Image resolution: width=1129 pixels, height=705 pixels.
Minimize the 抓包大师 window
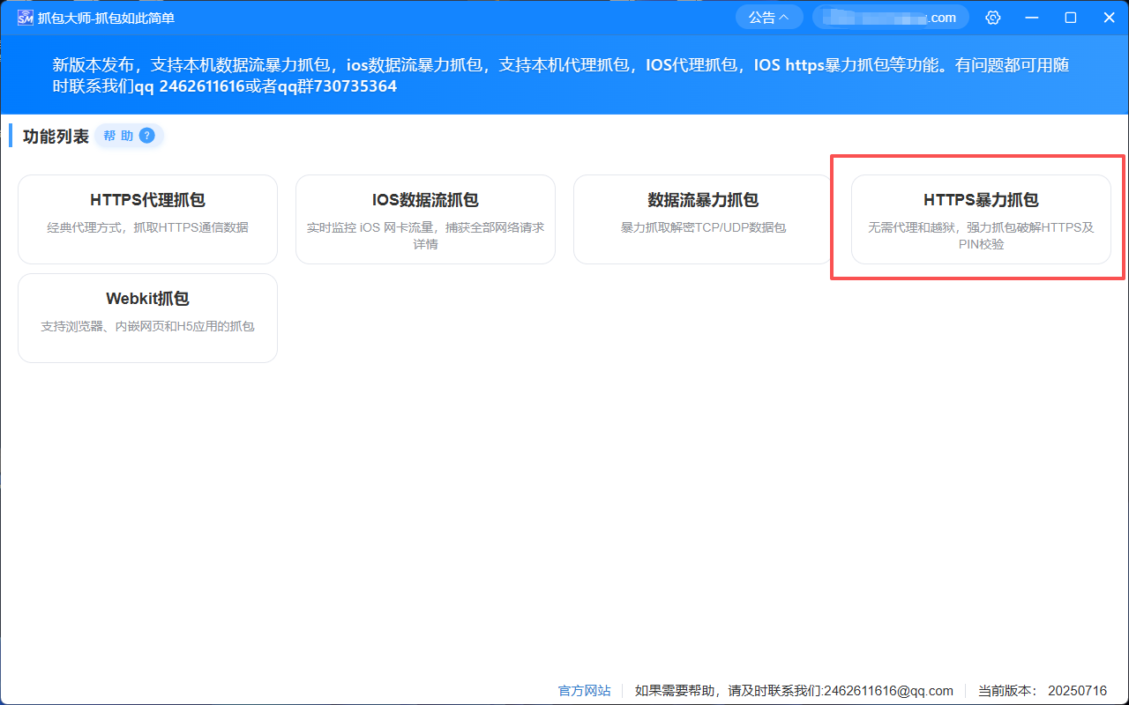[x=1031, y=17]
